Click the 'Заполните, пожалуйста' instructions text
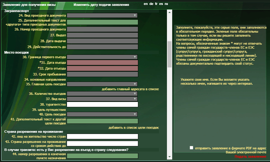The width and height of the screenshot is (270, 162). (x=221, y=46)
